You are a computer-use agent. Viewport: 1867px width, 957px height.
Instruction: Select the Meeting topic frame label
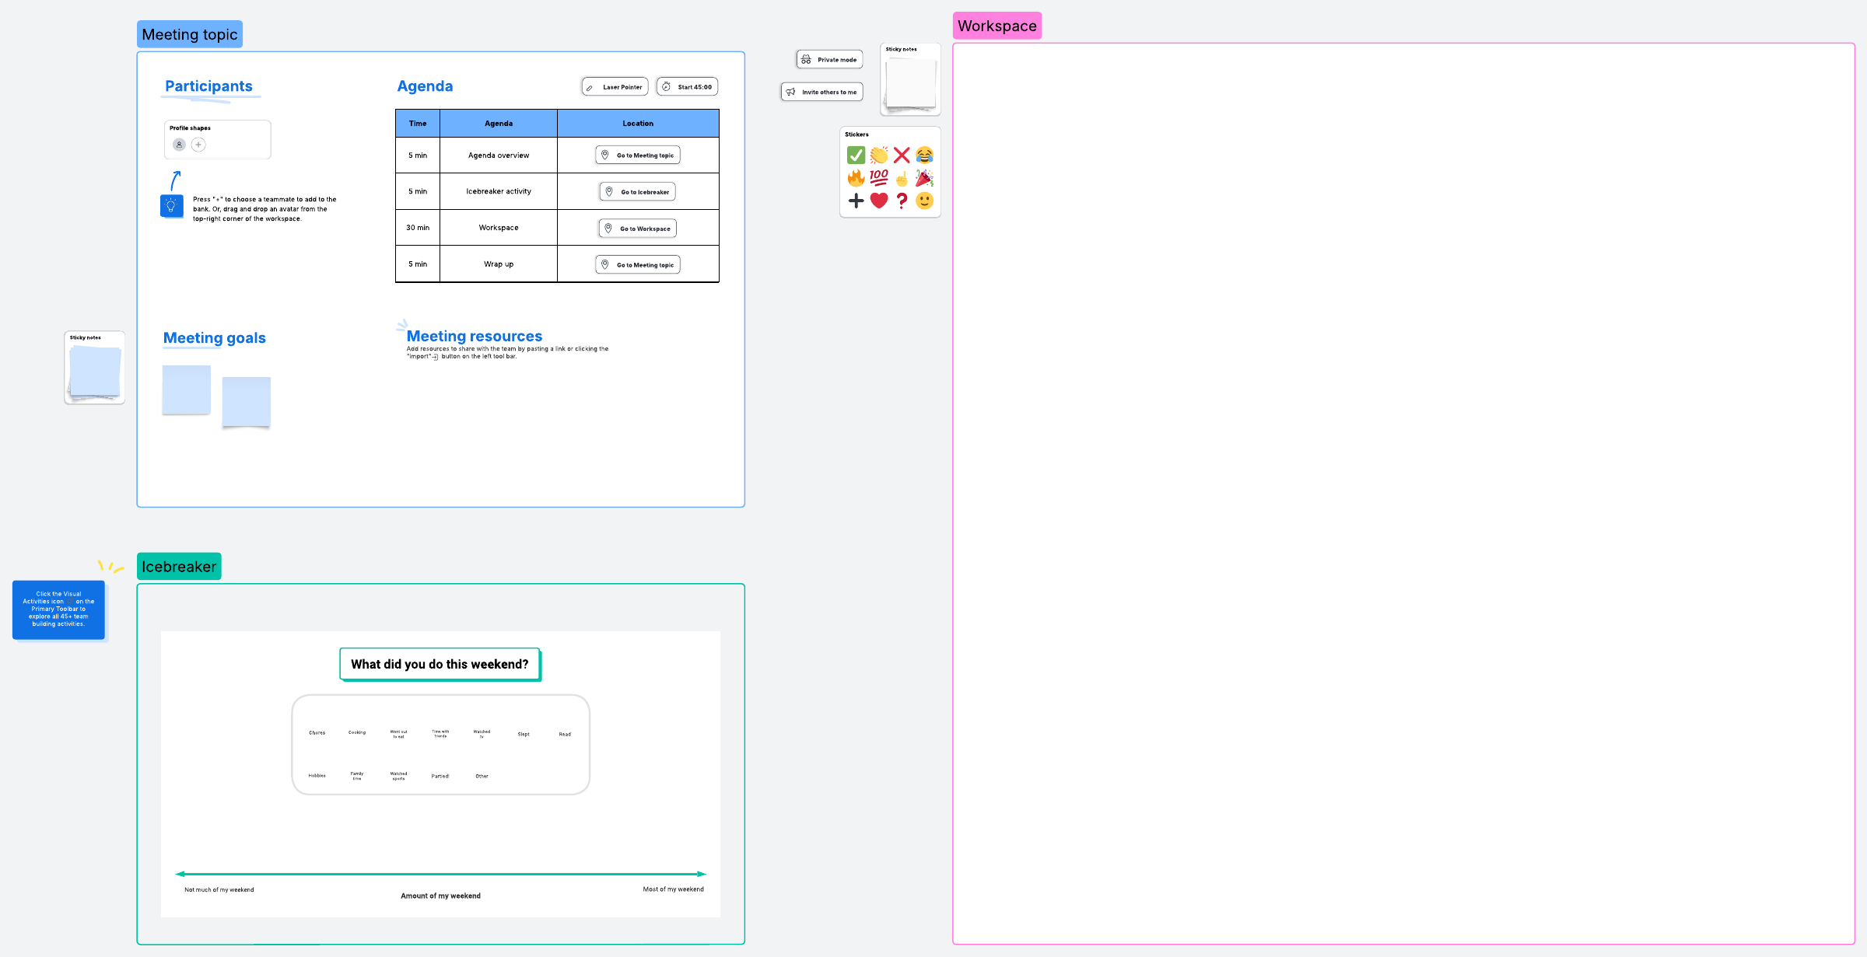click(190, 35)
